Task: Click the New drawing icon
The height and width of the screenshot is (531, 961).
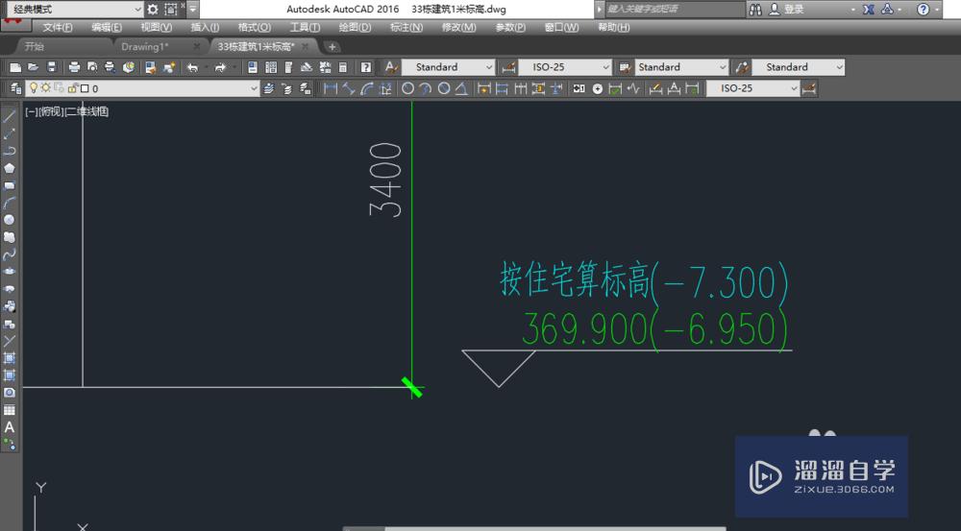Action: 16,67
